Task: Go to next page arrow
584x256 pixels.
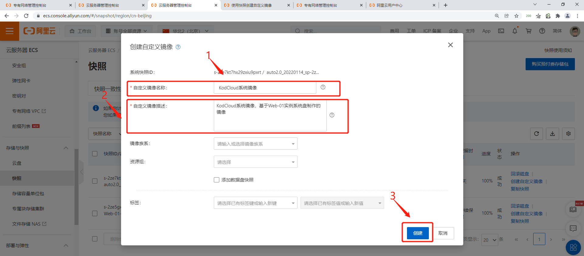Action: click(551, 239)
